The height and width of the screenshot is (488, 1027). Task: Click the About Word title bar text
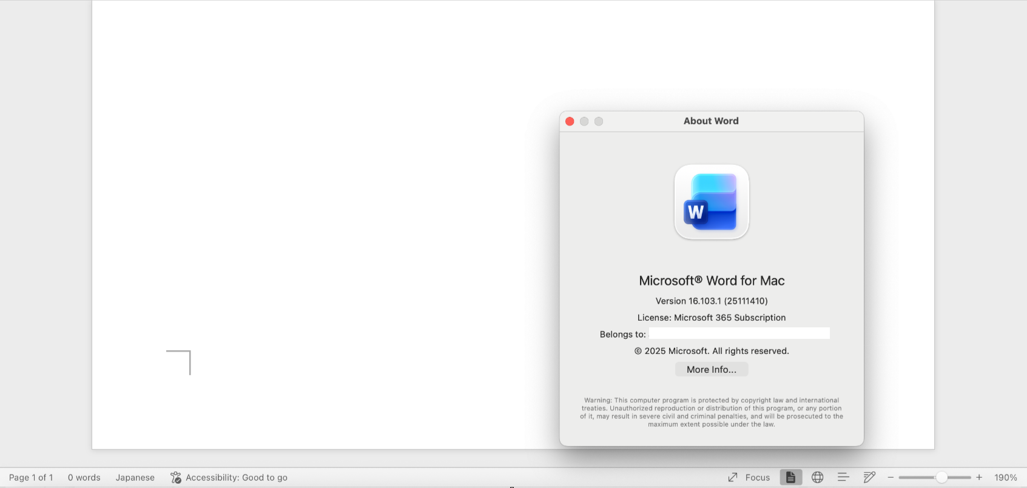[x=711, y=121]
